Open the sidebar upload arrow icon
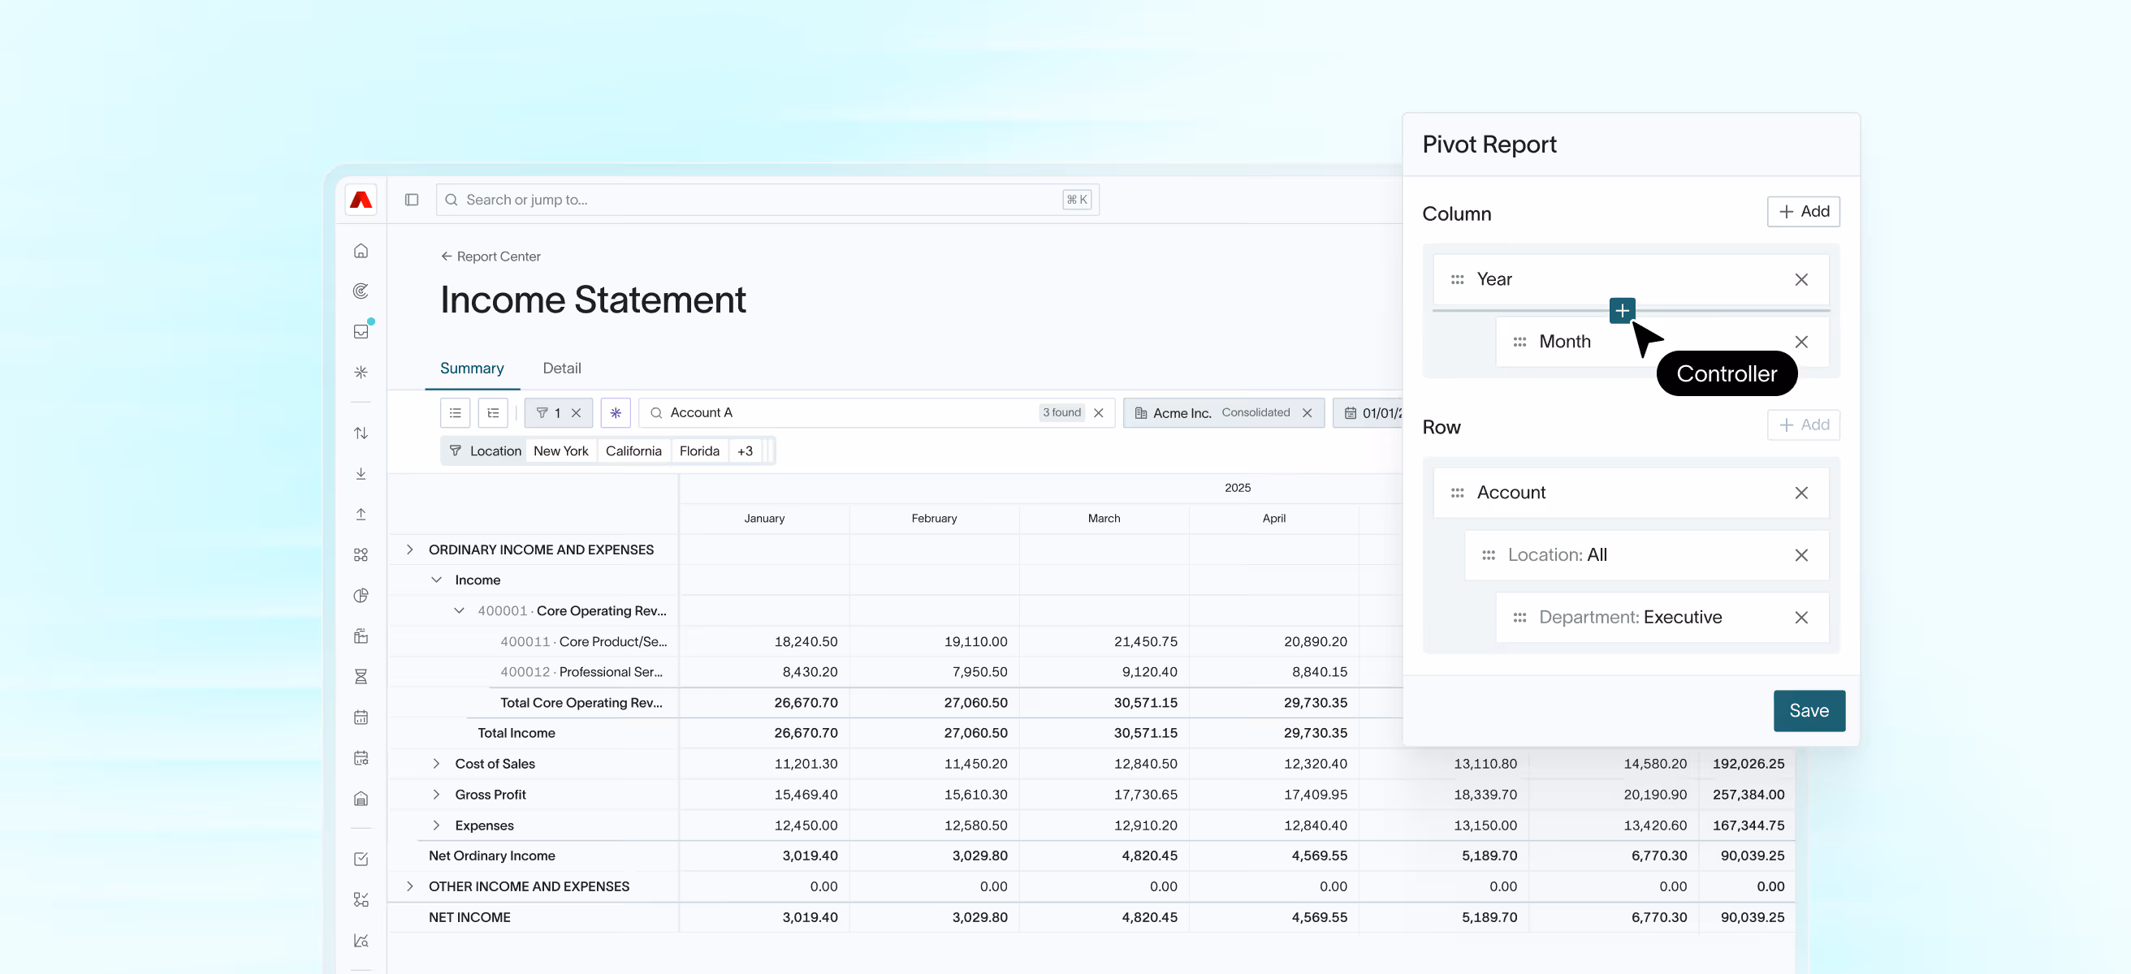Screen dimensions: 2131x974 361,515
